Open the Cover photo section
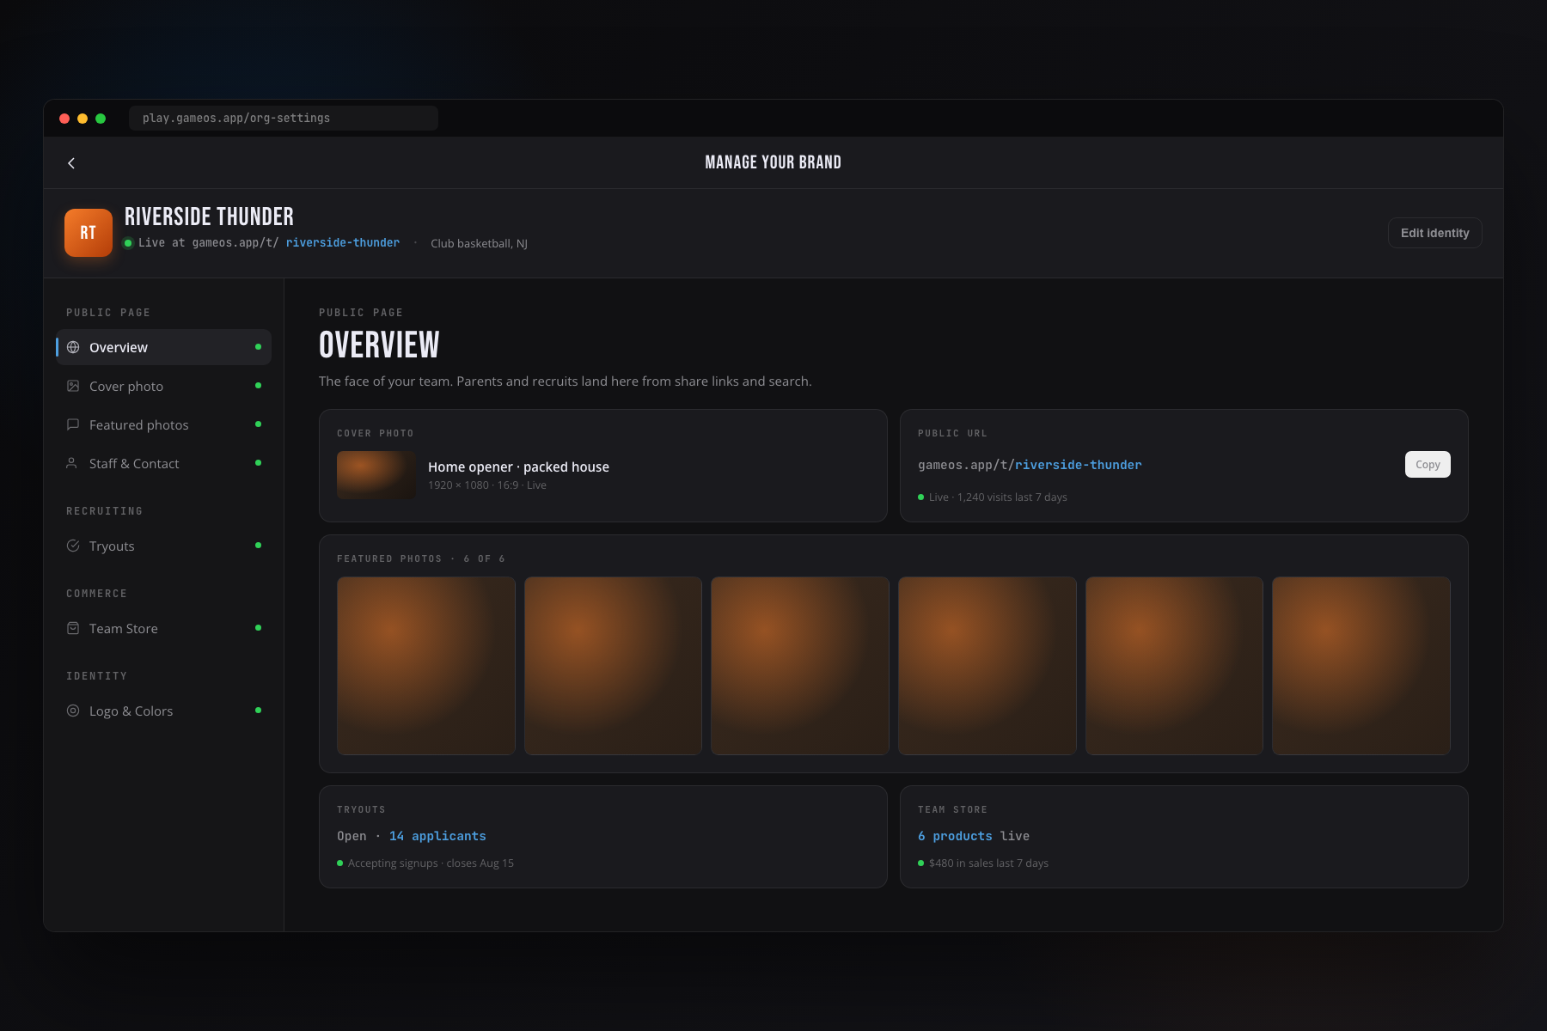Image resolution: width=1547 pixels, height=1031 pixels. pyautogui.click(x=163, y=386)
